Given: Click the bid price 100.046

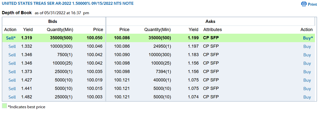Looking at the screenshot, I should tap(95, 46).
